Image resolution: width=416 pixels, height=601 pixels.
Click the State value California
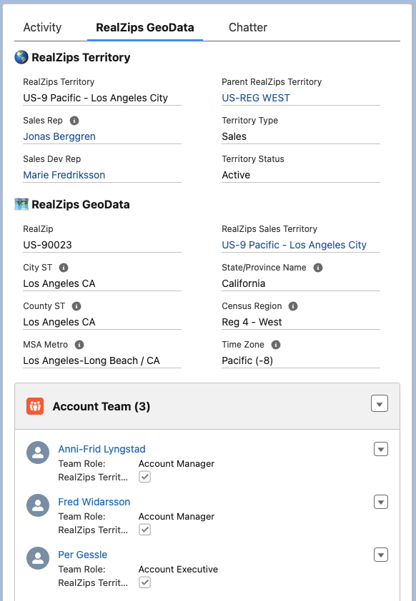pyautogui.click(x=244, y=283)
